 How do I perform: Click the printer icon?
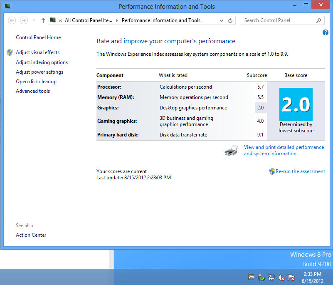(x=231, y=151)
